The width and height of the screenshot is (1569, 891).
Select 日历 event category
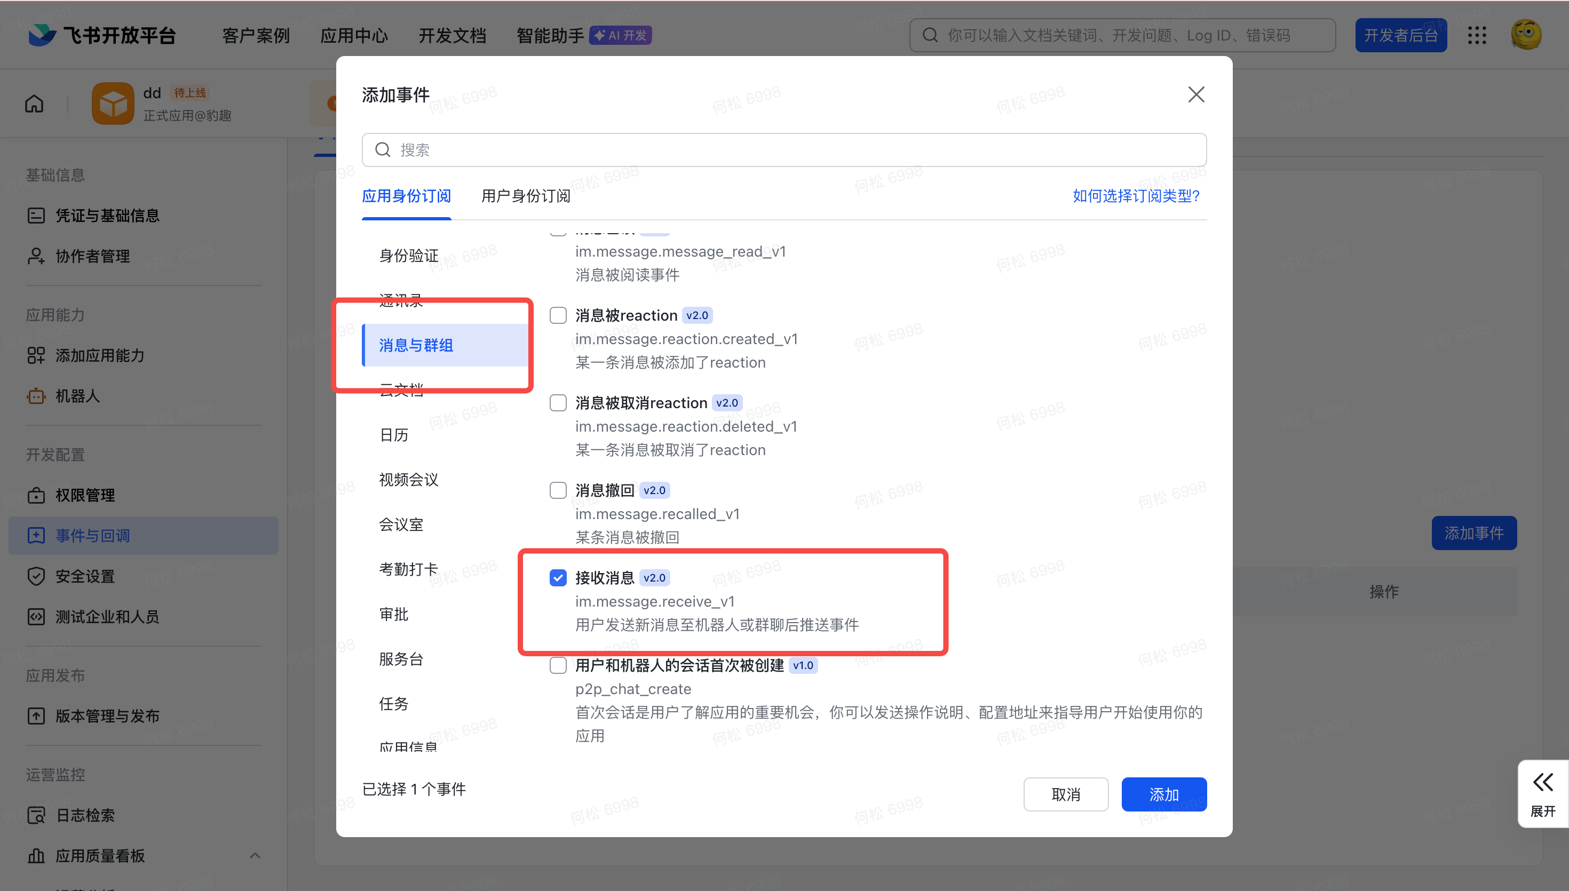point(393,435)
